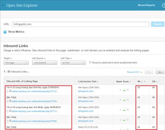The image size is (165, 130).
Task: Click Title and URL of Linking Page header
Action: tap(22, 81)
